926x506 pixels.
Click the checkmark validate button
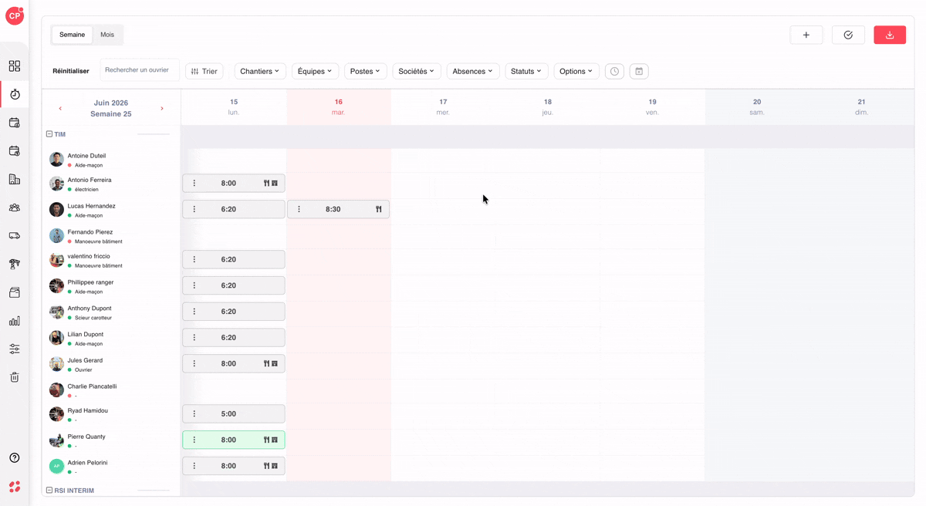pyautogui.click(x=848, y=35)
